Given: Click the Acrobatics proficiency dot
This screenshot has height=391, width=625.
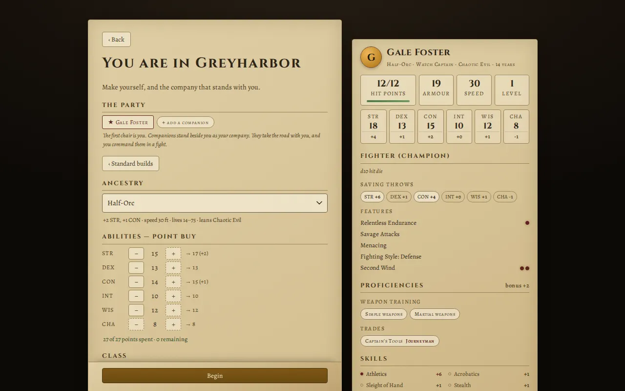Looking at the screenshot, I should pos(450,374).
